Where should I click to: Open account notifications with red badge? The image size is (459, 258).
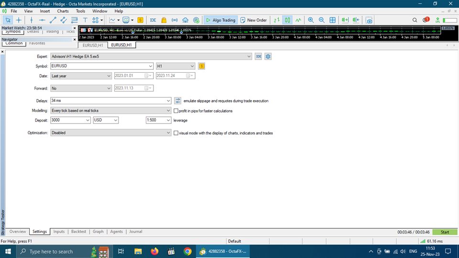click(x=426, y=20)
